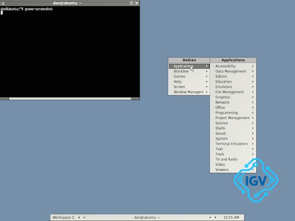Open the Blackbox submenu
The height and width of the screenshot is (221, 295).
pyautogui.click(x=189, y=71)
